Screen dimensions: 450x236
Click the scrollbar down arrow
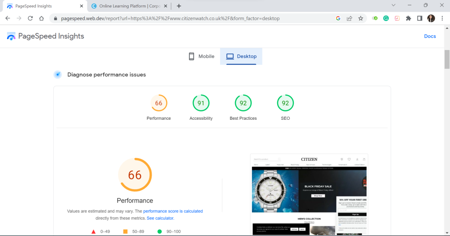coord(447,233)
